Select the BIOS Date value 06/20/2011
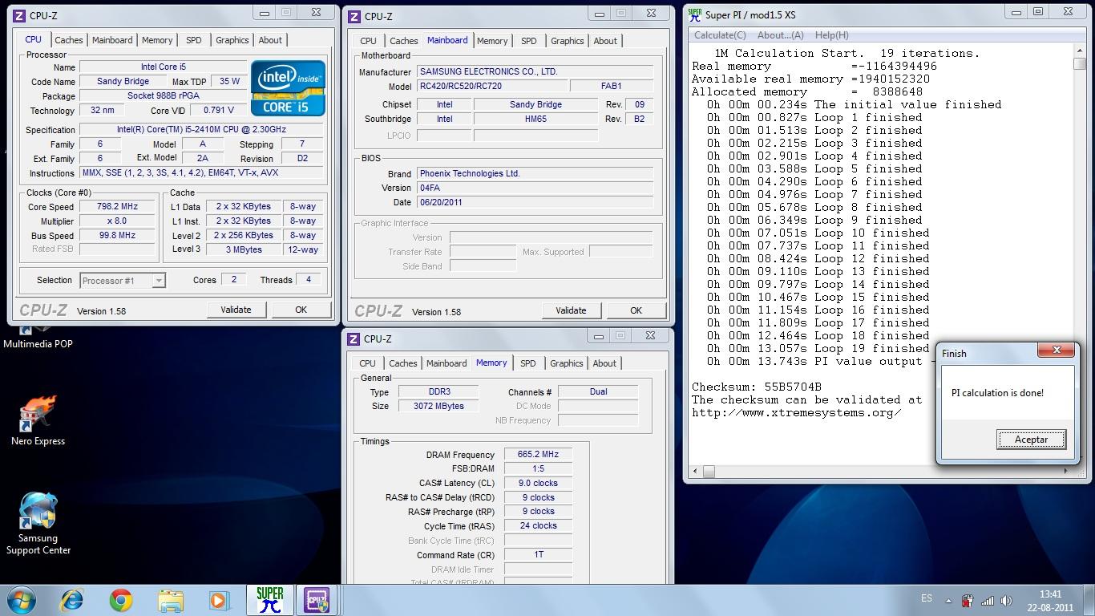1095x616 pixels. click(535, 202)
